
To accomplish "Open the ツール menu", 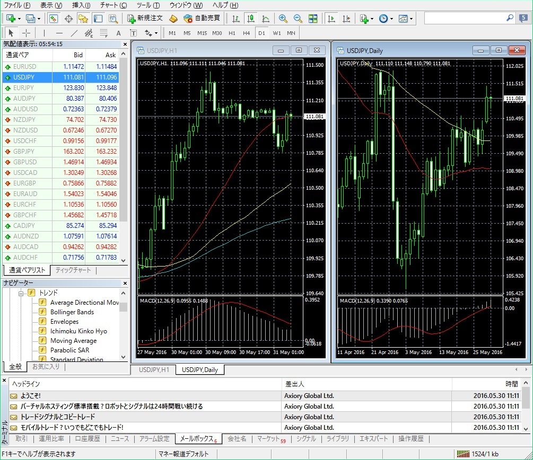I will pyautogui.click(x=148, y=5).
